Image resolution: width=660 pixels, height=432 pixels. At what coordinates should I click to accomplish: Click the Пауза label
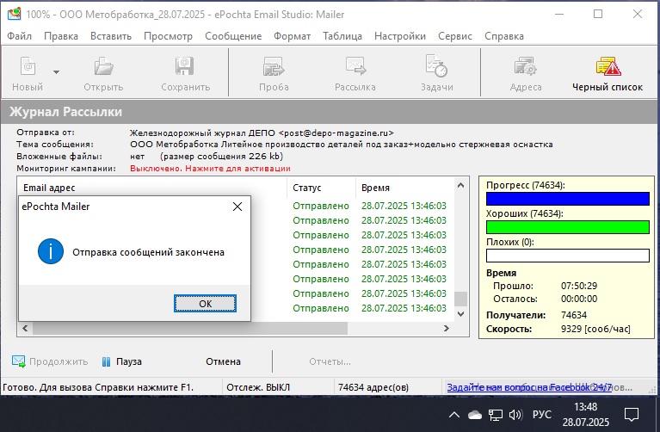(x=129, y=361)
